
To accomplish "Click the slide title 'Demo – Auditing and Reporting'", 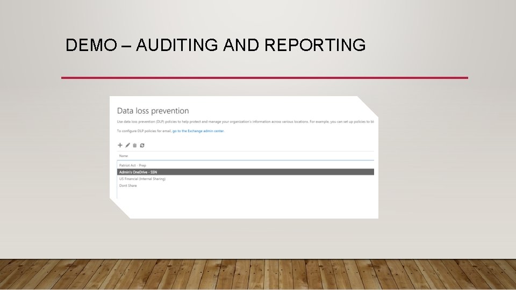I will [216, 45].
